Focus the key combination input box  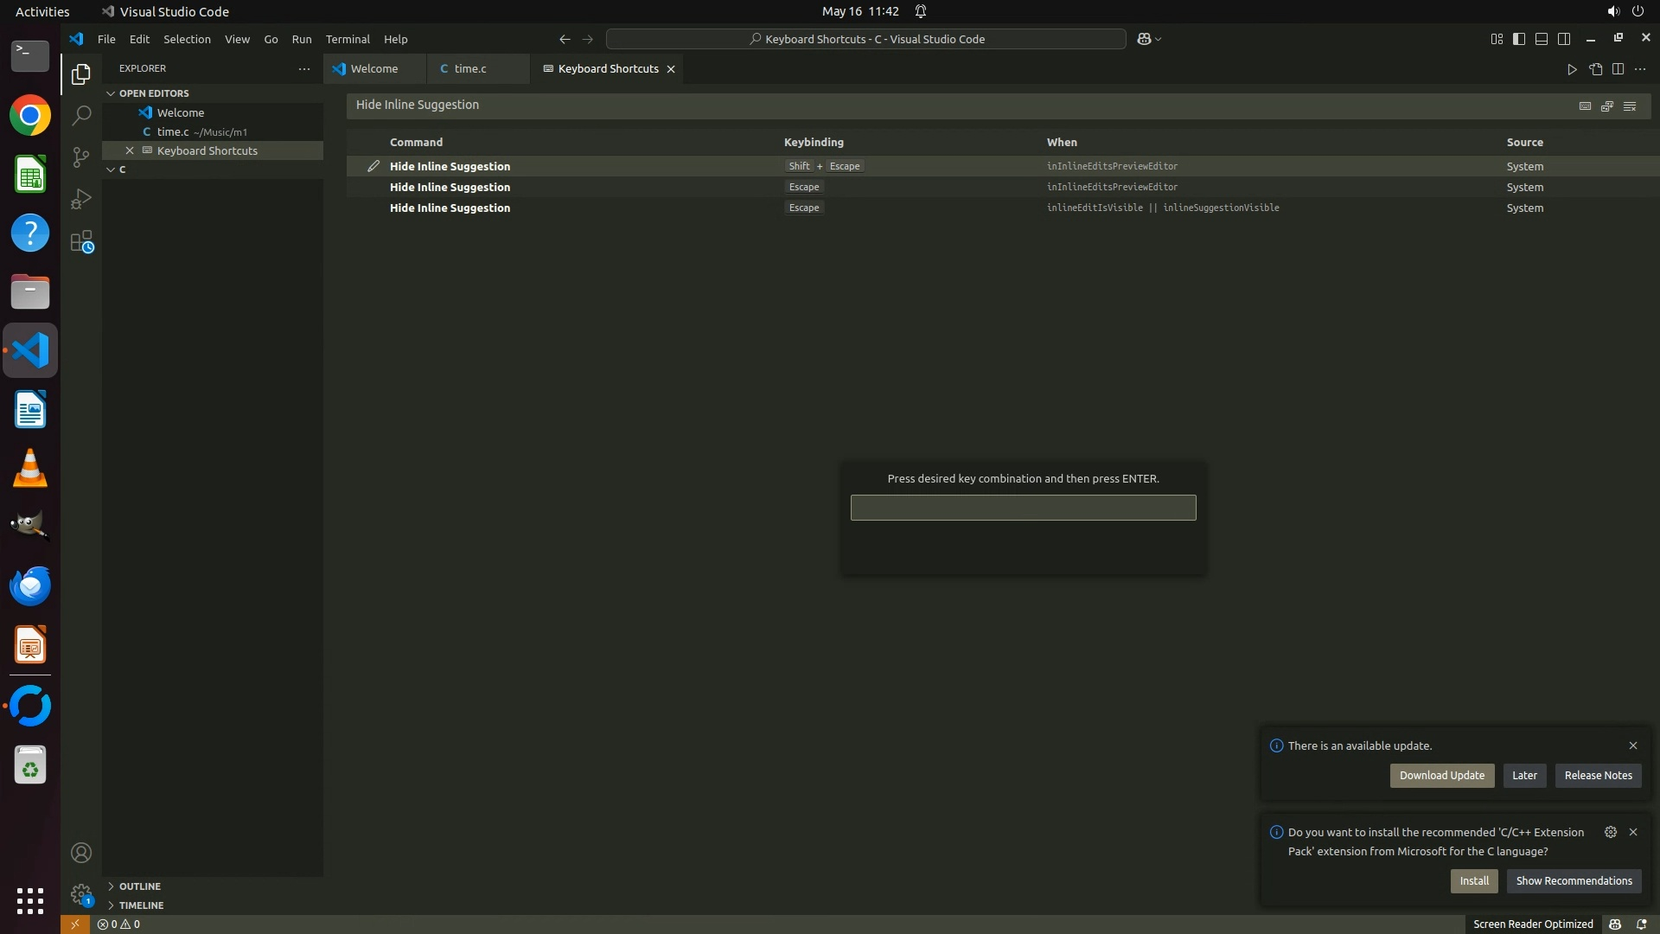tap(1023, 508)
